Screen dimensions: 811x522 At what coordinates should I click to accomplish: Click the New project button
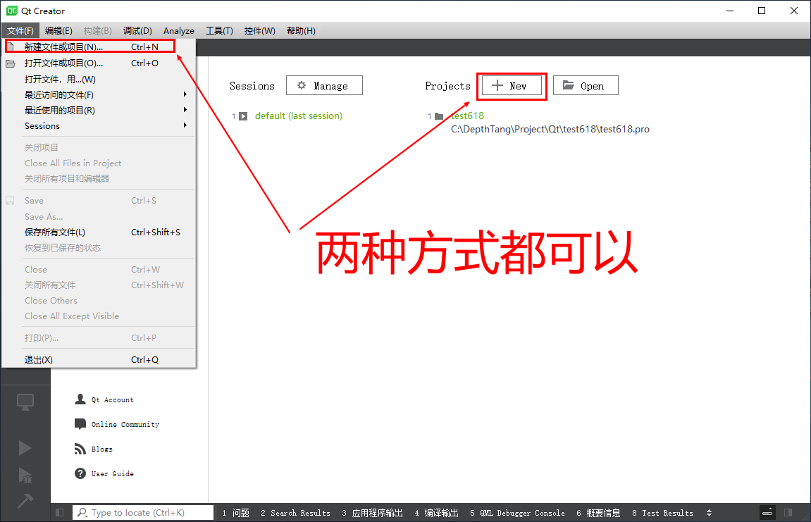point(512,85)
